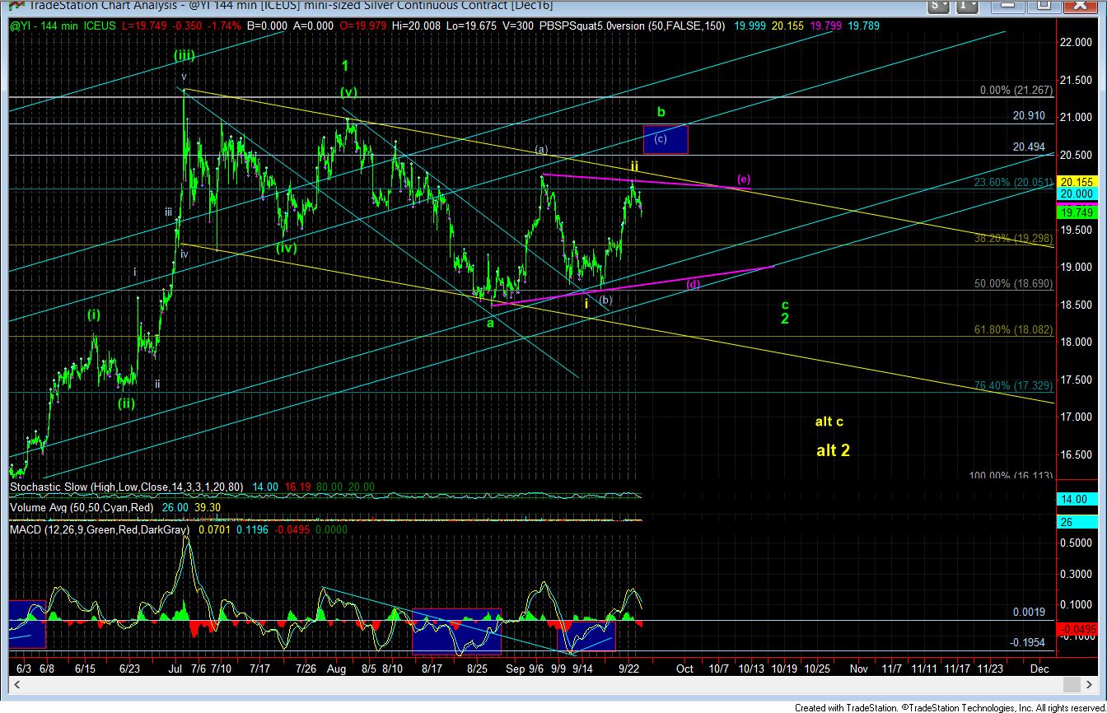This screenshot has width=1107, height=713.
Task: Click the 'Dec' date axis label
Action: pyautogui.click(x=1039, y=669)
